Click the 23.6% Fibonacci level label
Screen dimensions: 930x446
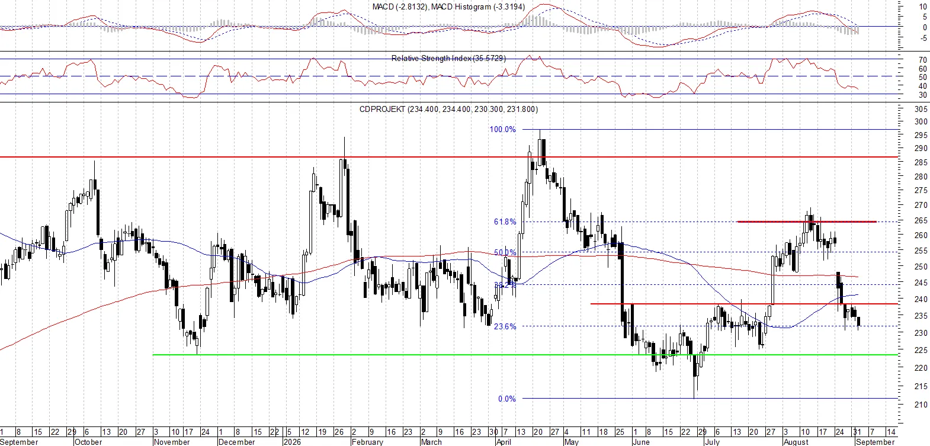pyautogui.click(x=505, y=326)
